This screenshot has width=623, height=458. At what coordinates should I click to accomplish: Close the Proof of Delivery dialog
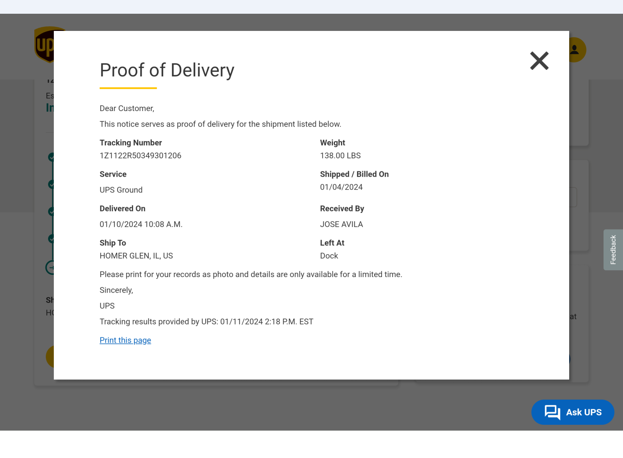tap(539, 61)
